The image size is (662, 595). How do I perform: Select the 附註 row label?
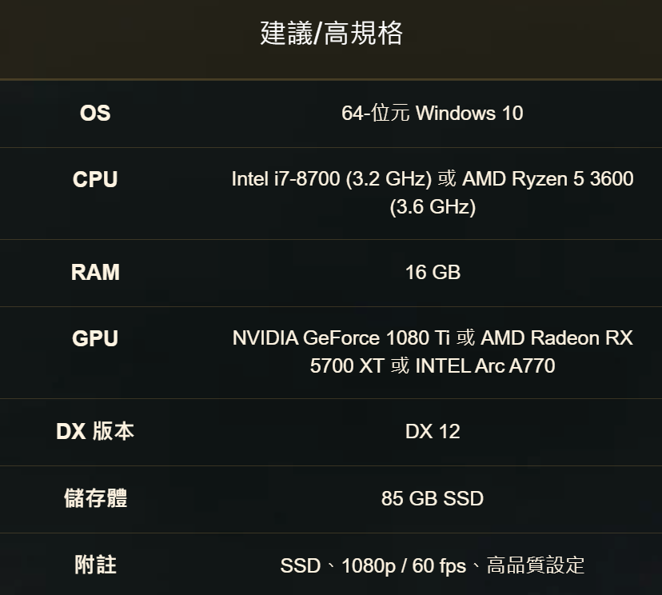coord(95,565)
